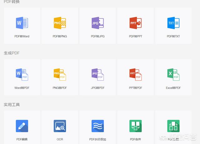Open the PNG转PDF icon
This screenshot has height=144, width=200.
[x=60, y=75]
